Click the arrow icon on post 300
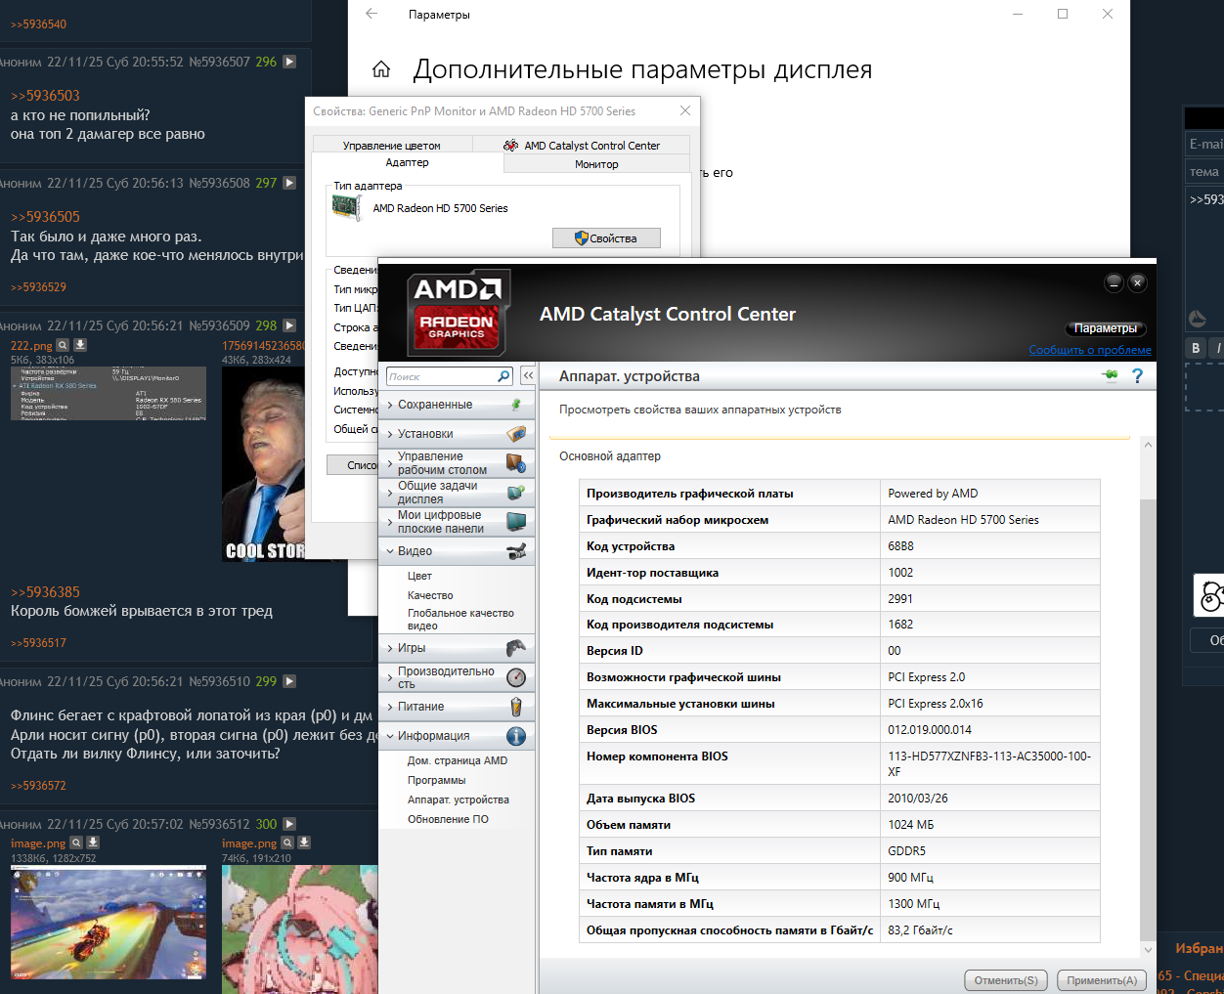Viewport: 1224px width, 994px height. click(289, 824)
